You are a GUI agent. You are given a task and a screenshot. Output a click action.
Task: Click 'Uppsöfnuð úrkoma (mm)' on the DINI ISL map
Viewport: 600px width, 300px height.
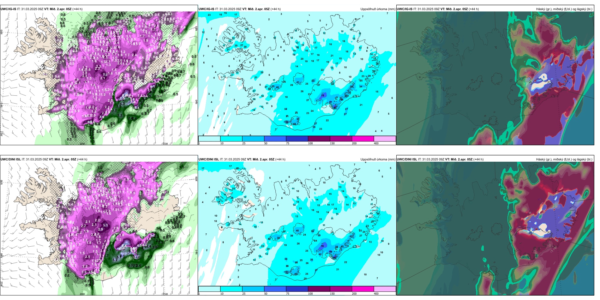378,159
